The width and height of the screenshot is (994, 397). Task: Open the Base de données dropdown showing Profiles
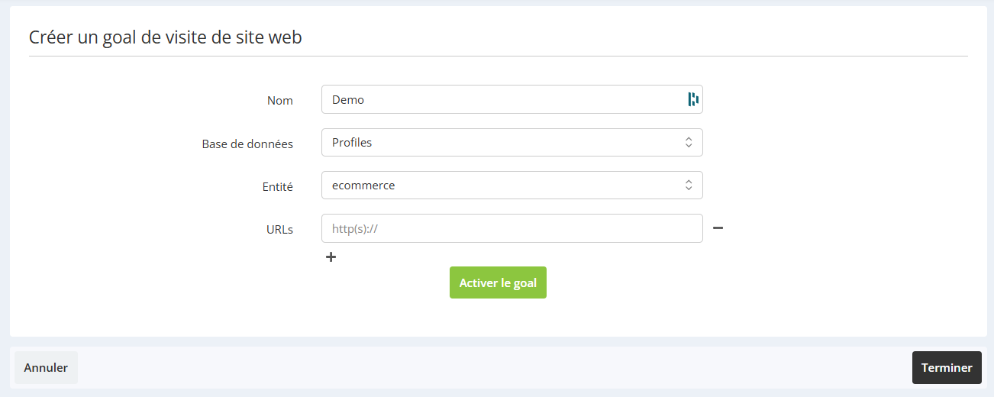[512, 142]
